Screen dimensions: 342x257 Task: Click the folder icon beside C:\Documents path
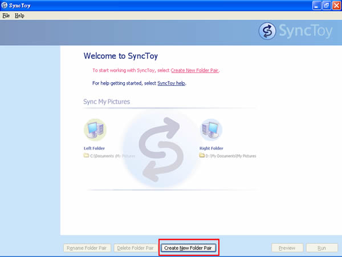point(86,155)
